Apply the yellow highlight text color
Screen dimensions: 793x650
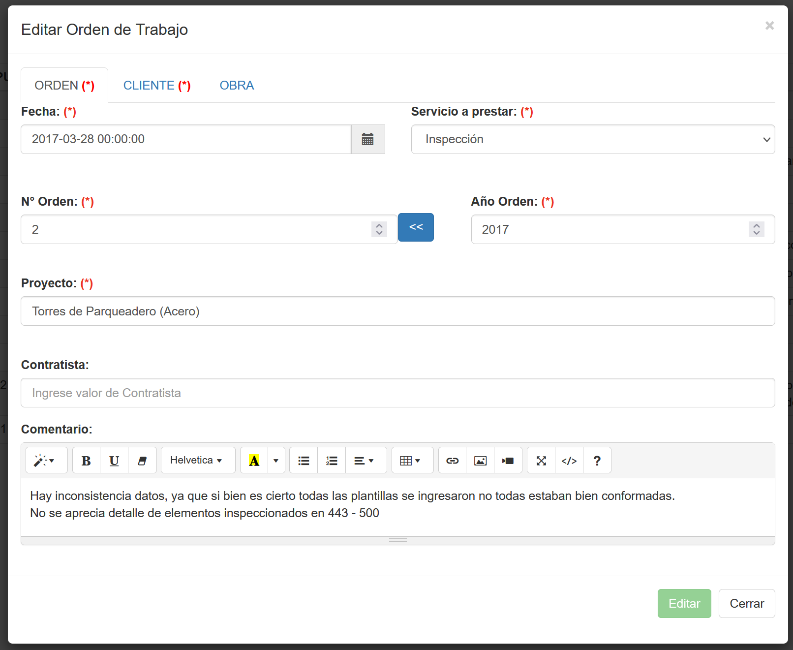[254, 461]
